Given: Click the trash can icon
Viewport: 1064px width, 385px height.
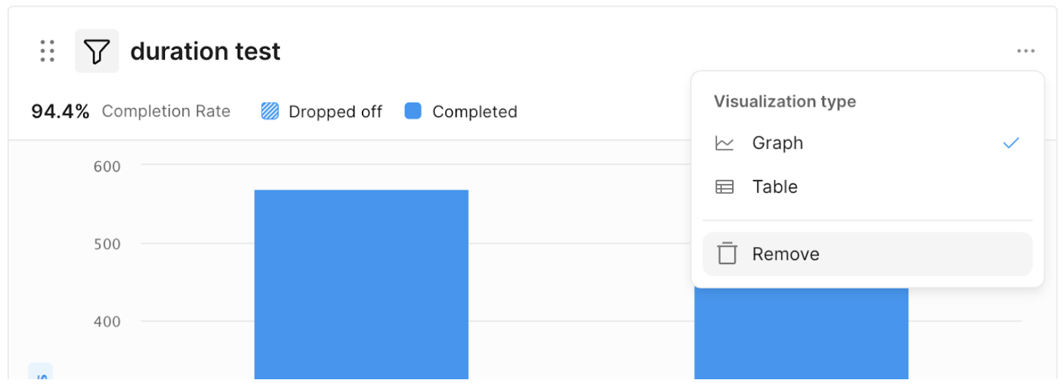Looking at the screenshot, I should (x=727, y=254).
